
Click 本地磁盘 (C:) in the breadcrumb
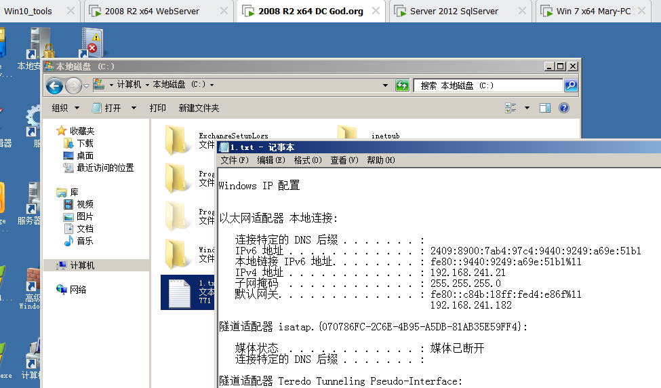(179, 85)
